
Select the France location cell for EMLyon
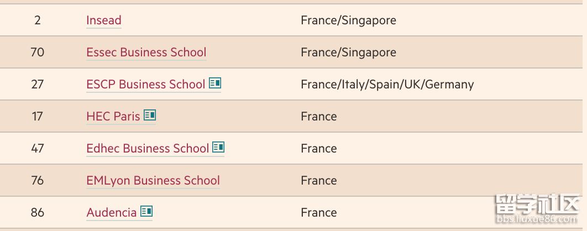pyautogui.click(x=318, y=181)
